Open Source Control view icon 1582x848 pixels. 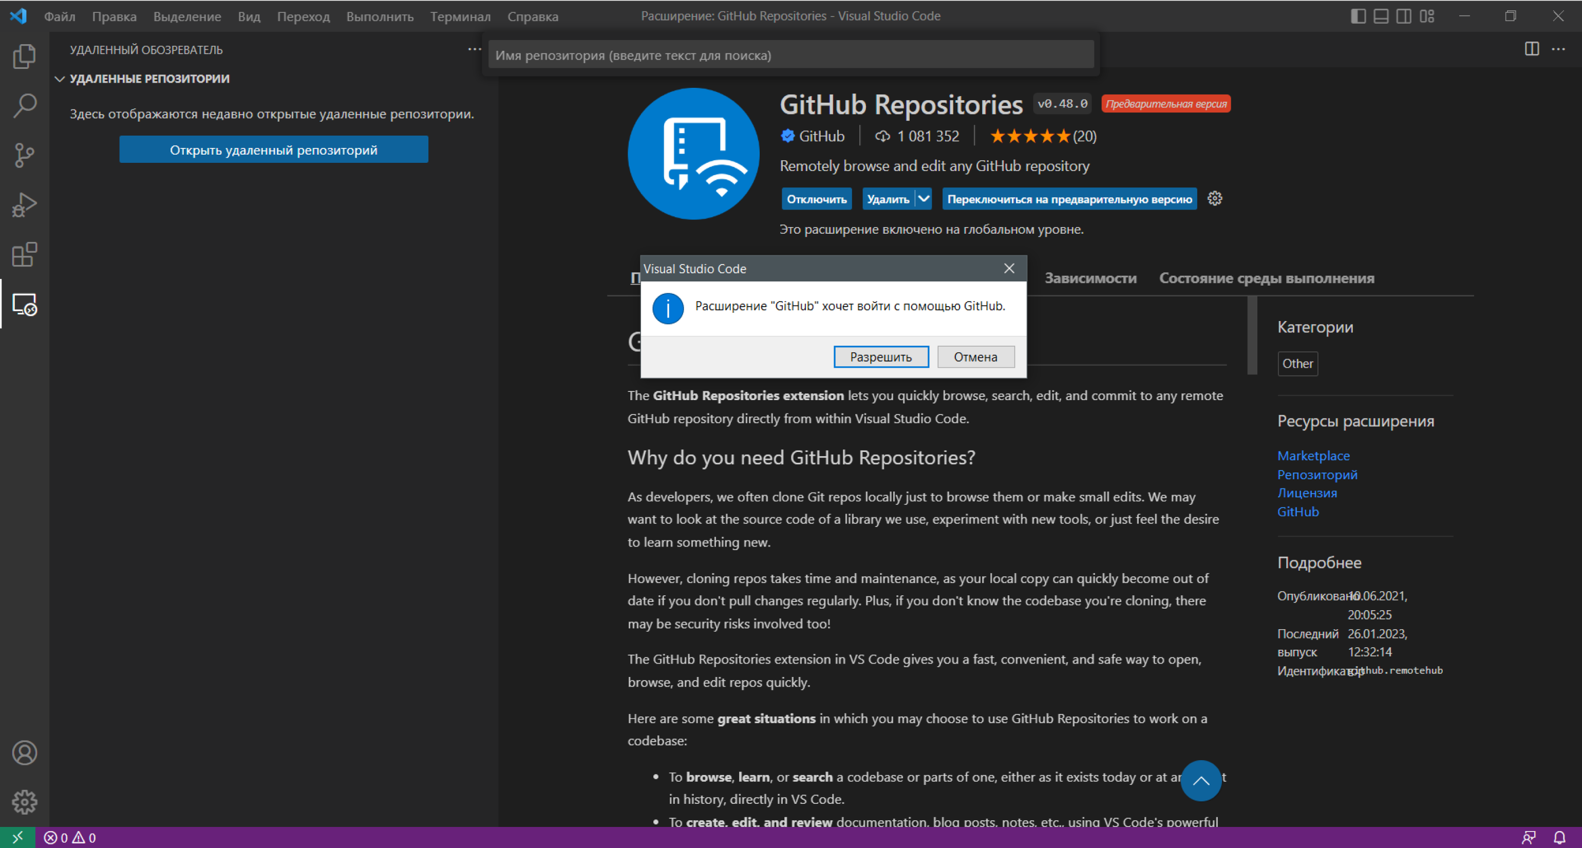coord(25,155)
